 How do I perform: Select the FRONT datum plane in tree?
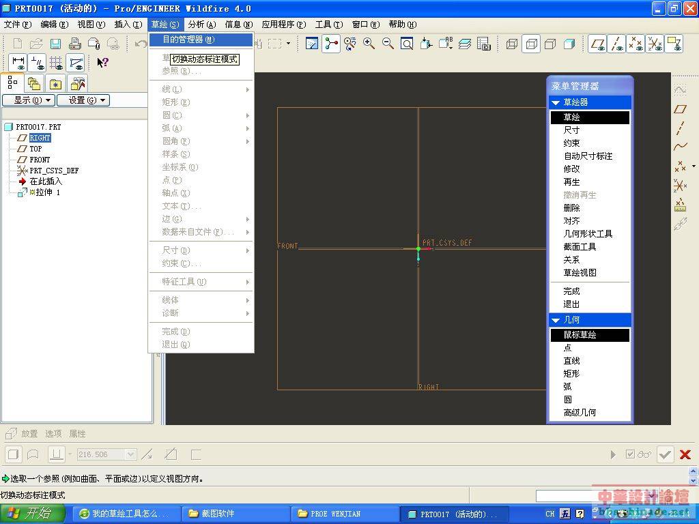40,160
